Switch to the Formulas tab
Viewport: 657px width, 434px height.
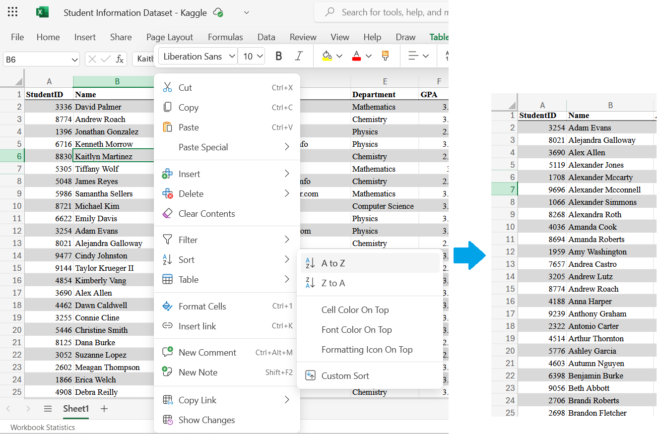[225, 37]
